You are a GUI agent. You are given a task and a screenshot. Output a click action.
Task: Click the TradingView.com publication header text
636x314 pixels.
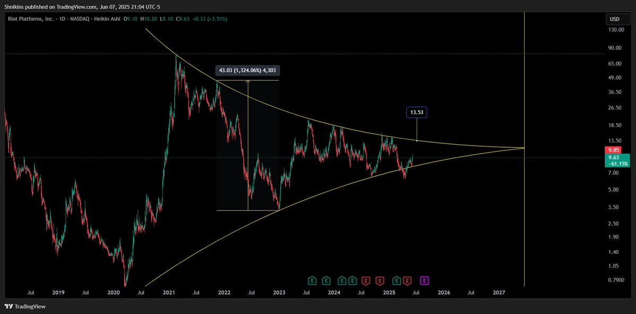point(76,6)
